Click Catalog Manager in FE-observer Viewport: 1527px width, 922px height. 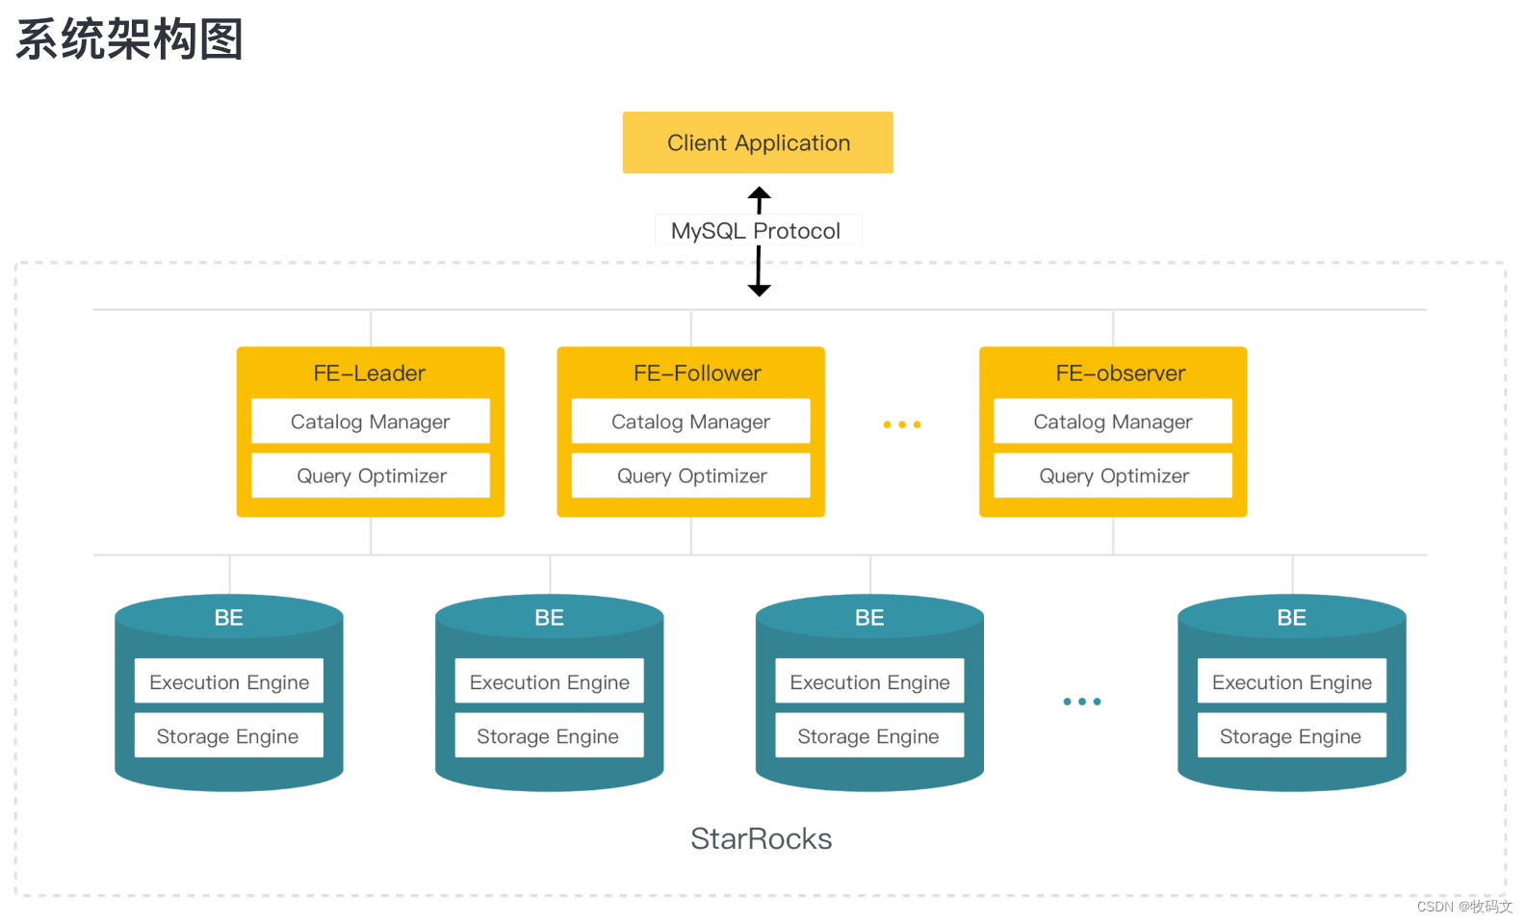point(1113,422)
